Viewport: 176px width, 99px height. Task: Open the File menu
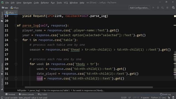[7, 2]
